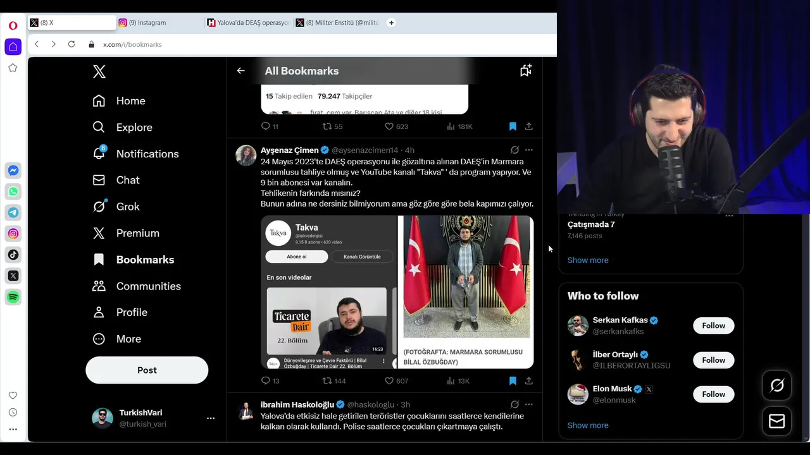
Task: Share the post with 607 likes
Action: [x=529, y=381]
